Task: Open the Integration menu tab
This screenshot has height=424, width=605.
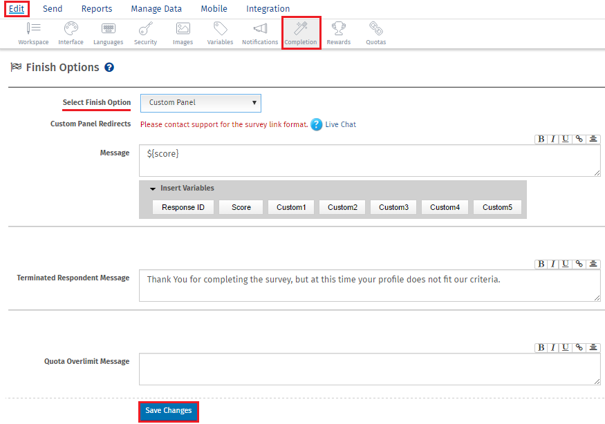Action: click(268, 8)
